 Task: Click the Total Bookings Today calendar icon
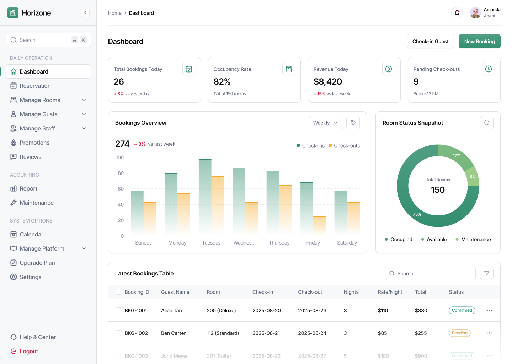[189, 69]
